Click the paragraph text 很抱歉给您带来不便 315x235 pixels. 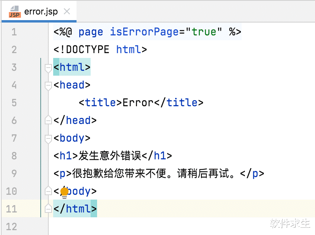119,173
